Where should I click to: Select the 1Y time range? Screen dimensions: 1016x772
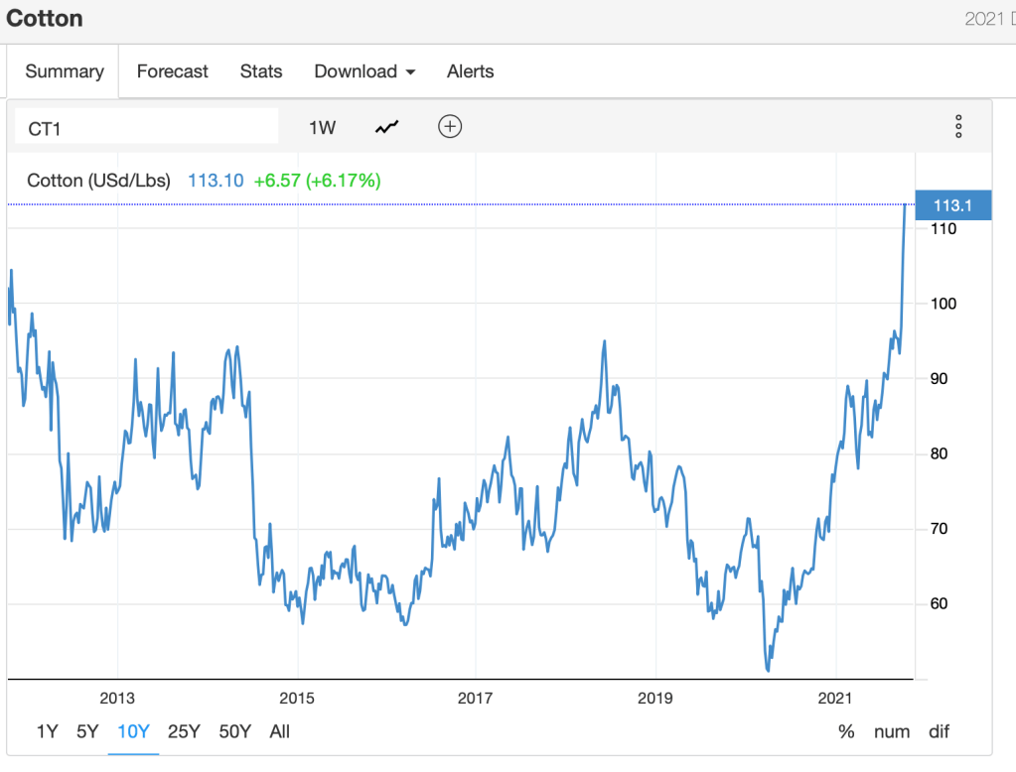(47, 731)
